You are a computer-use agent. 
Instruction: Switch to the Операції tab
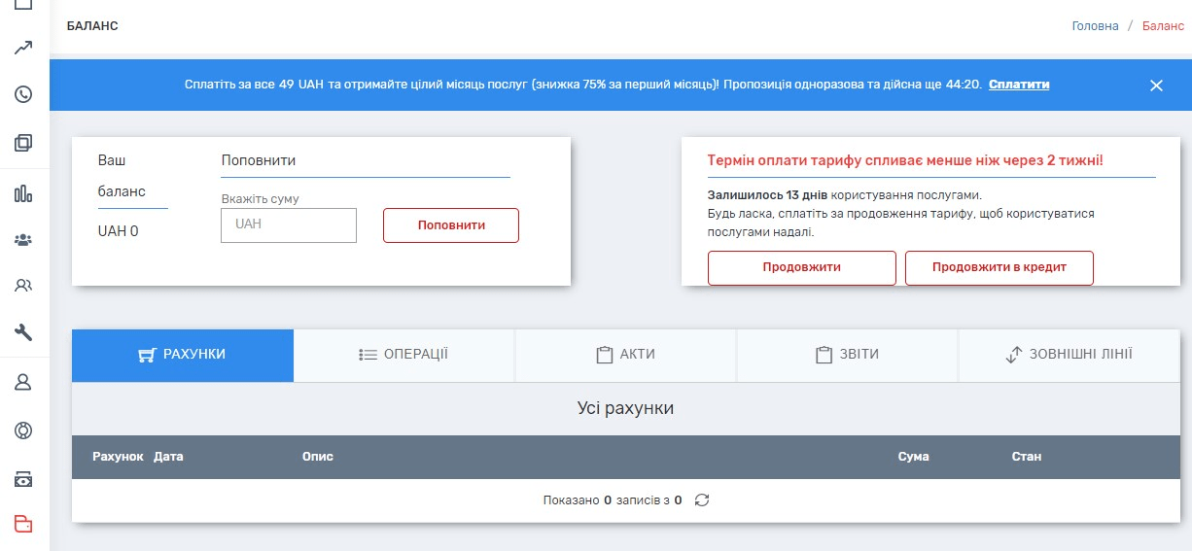tap(403, 355)
